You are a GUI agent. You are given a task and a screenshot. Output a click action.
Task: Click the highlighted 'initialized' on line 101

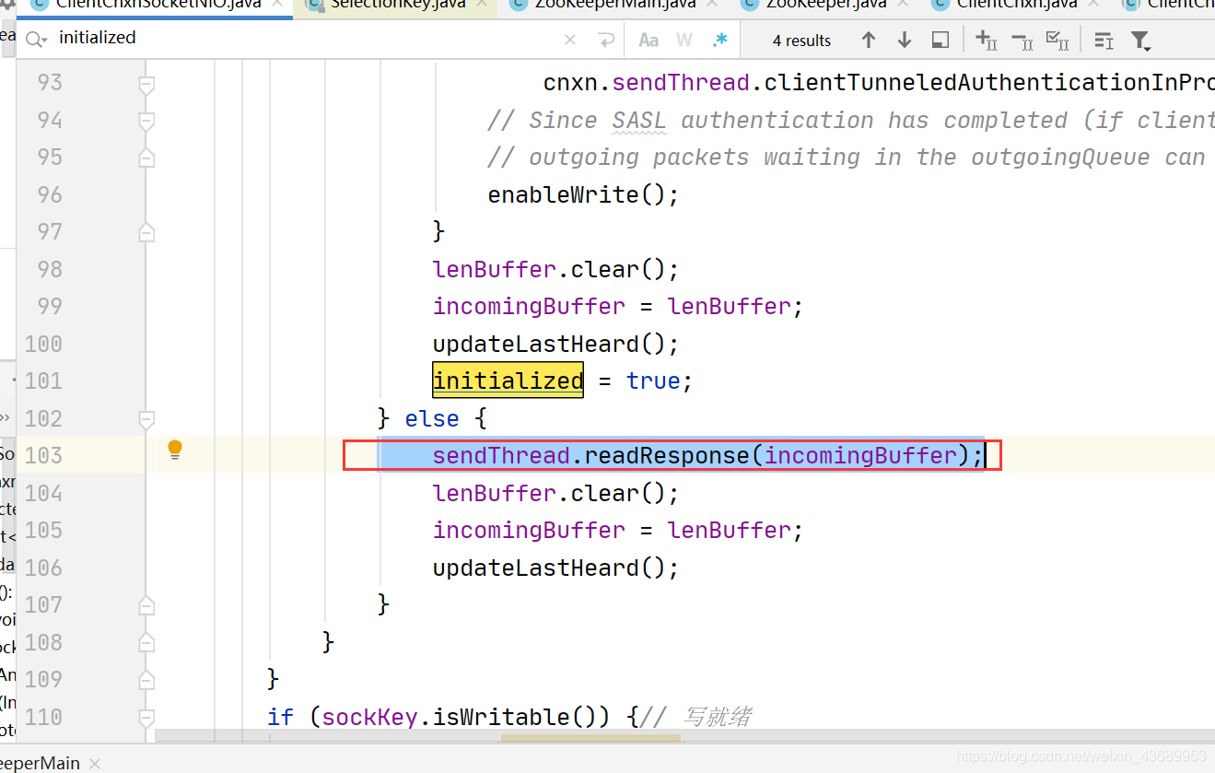coord(508,381)
